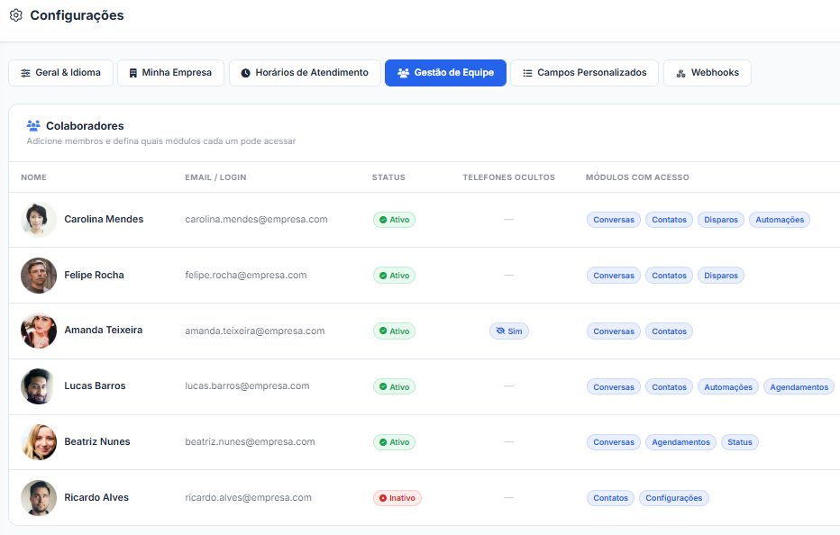Click Lucas Barros Agendamentos module tag
The width and height of the screenshot is (840, 535).
pos(799,386)
